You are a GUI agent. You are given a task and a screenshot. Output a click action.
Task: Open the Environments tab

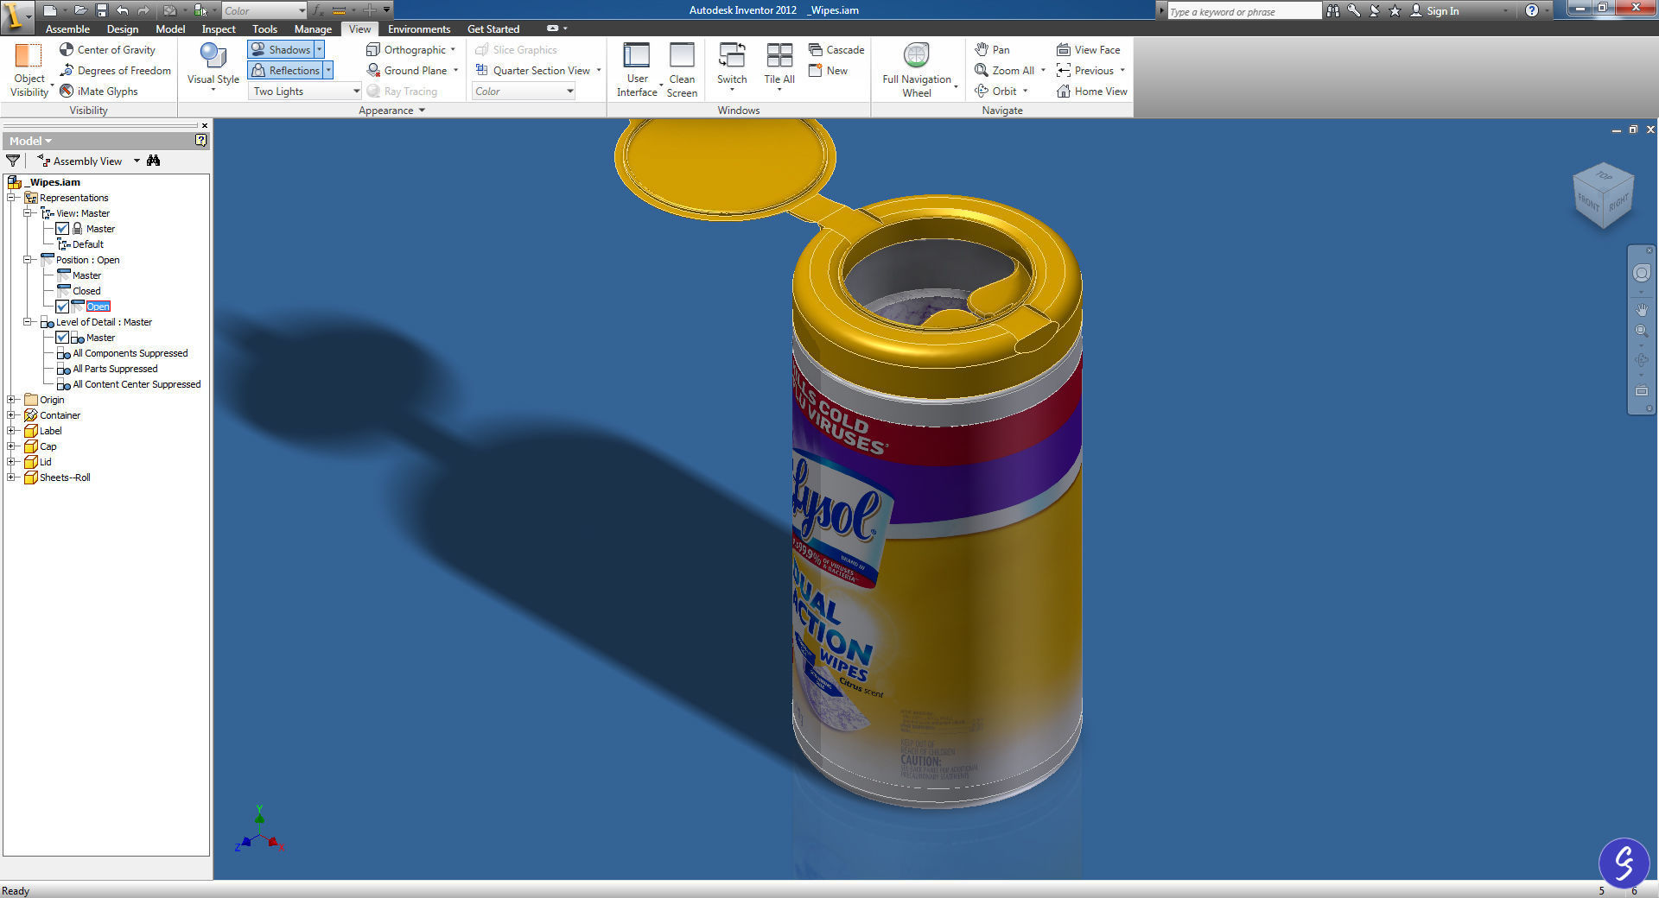click(x=419, y=29)
